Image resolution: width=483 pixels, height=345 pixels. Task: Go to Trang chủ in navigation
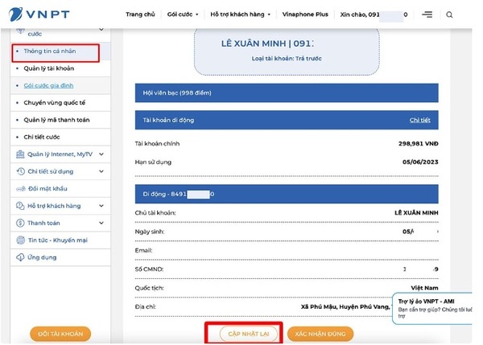(x=141, y=14)
